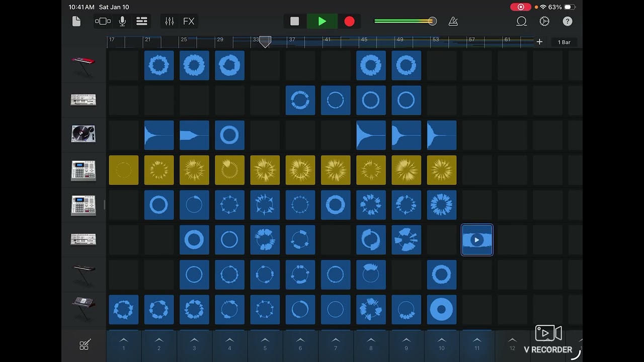Trigger column 7 with its arrow
Viewport: 644px width, 362px height.
point(336,344)
